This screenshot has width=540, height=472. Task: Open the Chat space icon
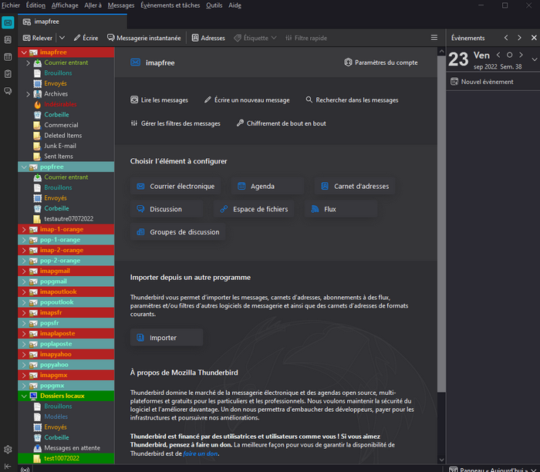point(8,91)
